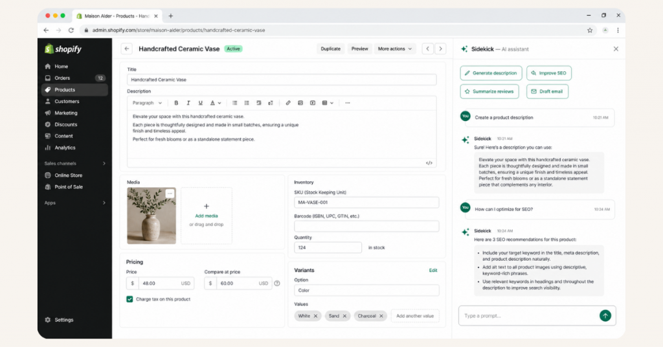Open HTML code view for description
The width and height of the screenshot is (663, 347).
(x=429, y=163)
